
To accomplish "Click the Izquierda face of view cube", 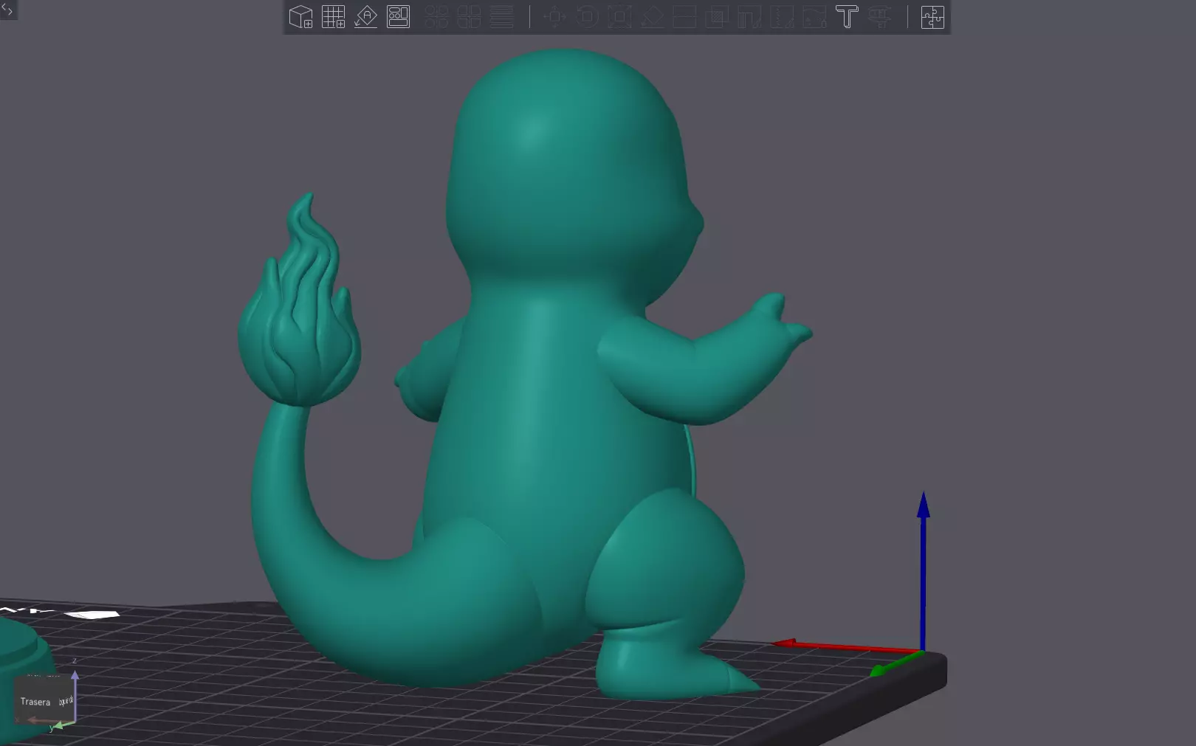I will (66, 700).
